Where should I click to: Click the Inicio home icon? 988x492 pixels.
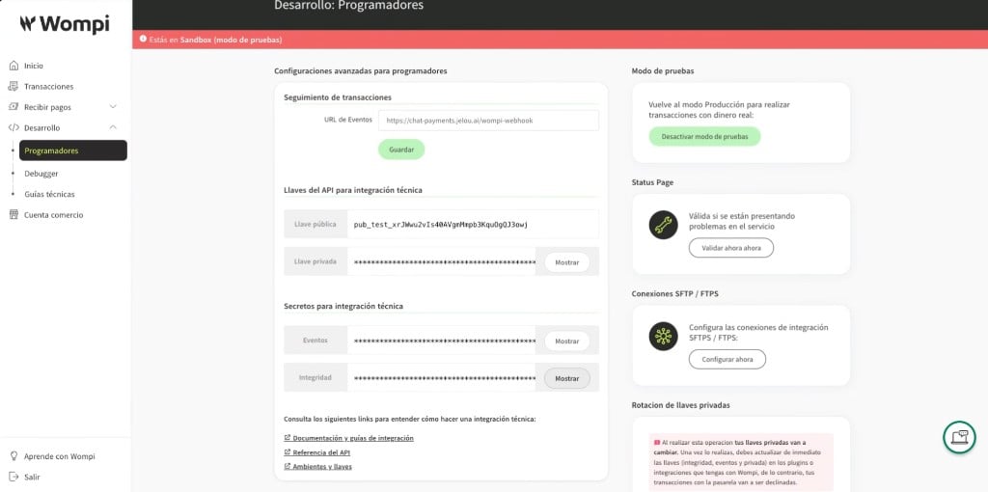[x=14, y=66]
